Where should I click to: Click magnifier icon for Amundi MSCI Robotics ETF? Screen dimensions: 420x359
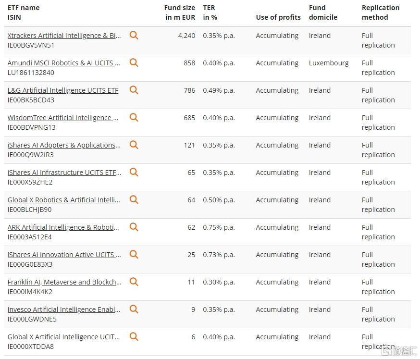coord(134,62)
